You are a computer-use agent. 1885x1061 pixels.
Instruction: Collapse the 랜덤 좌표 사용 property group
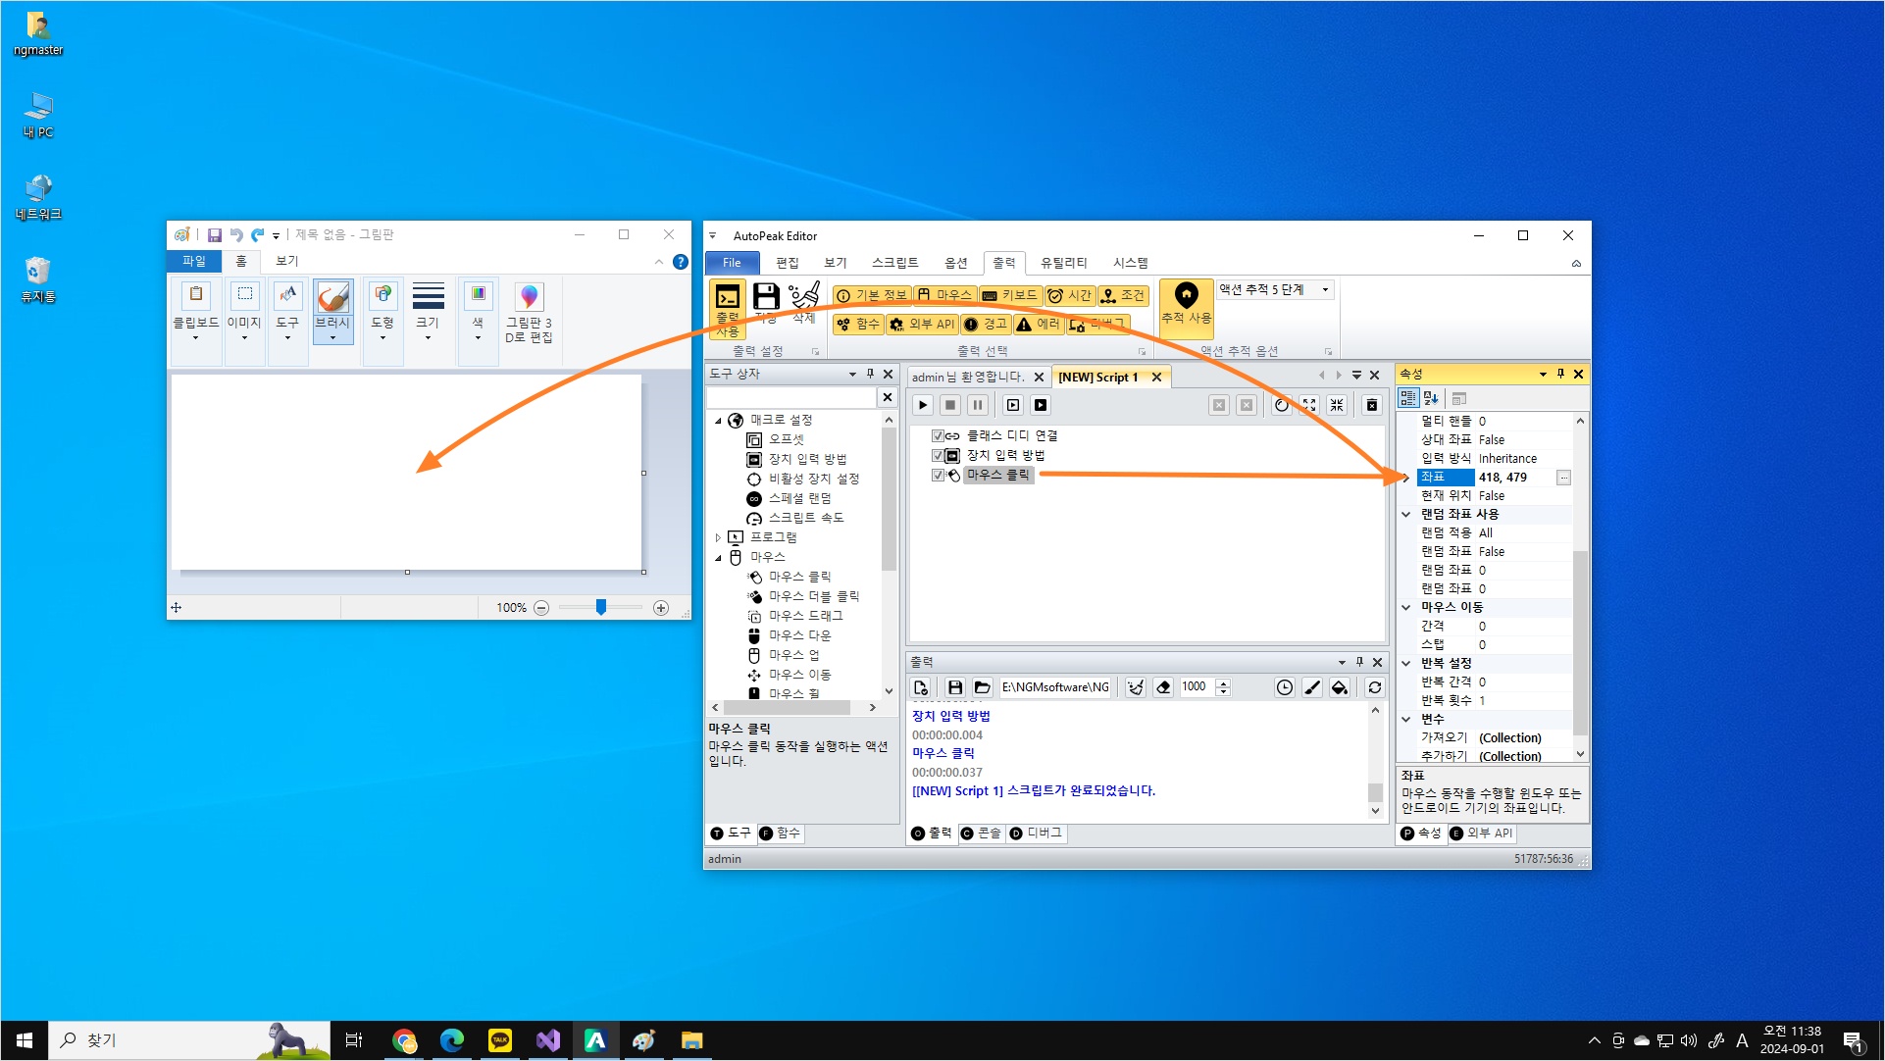coord(1406,514)
